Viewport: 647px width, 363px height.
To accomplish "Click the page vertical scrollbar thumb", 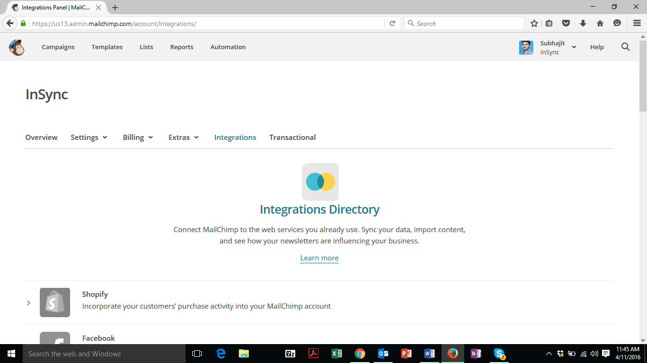I will [x=643, y=76].
